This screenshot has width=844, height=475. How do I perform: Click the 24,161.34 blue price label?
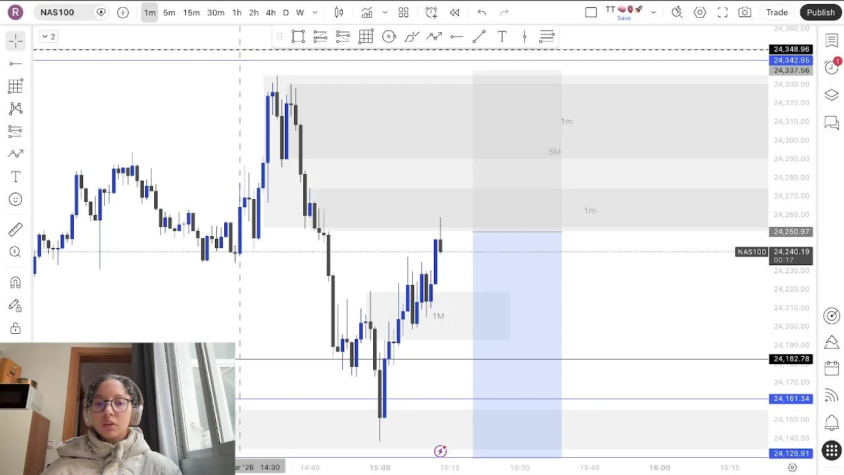[791, 398]
